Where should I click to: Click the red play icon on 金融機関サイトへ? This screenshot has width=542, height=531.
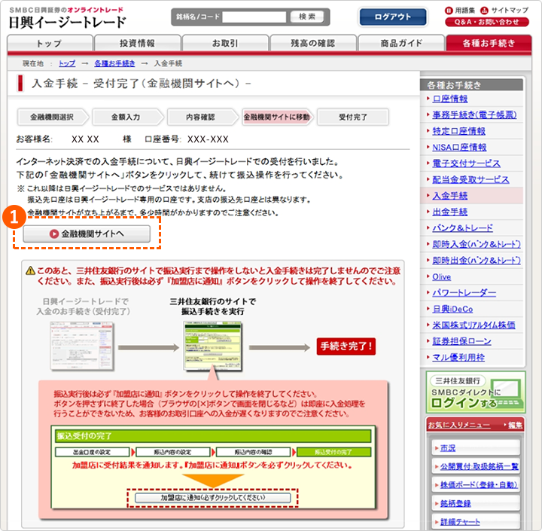(x=54, y=234)
